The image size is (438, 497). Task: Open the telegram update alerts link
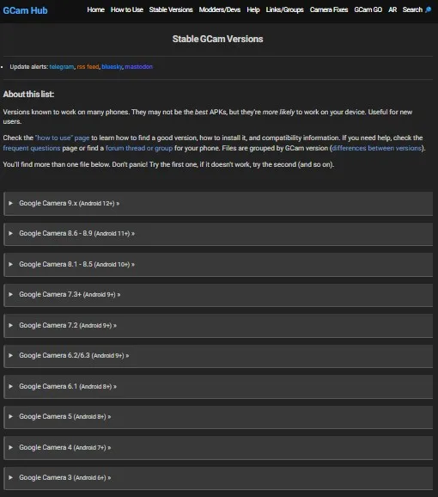[x=62, y=66]
